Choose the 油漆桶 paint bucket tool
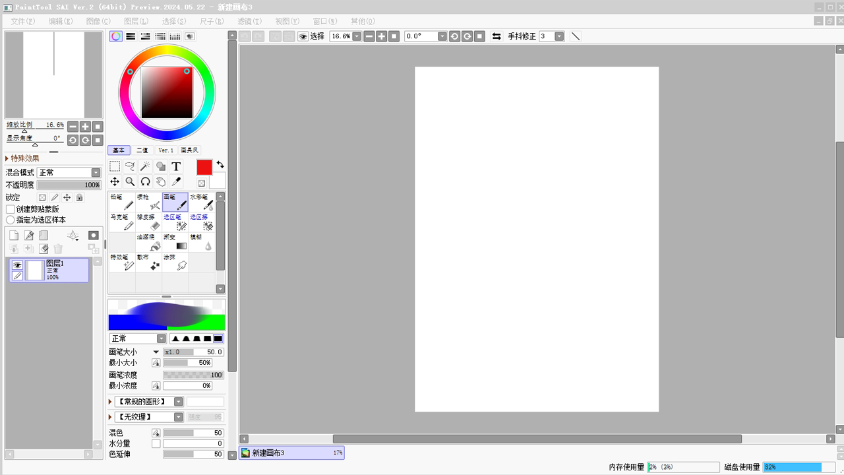The height and width of the screenshot is (475, 844). [148, 242]
